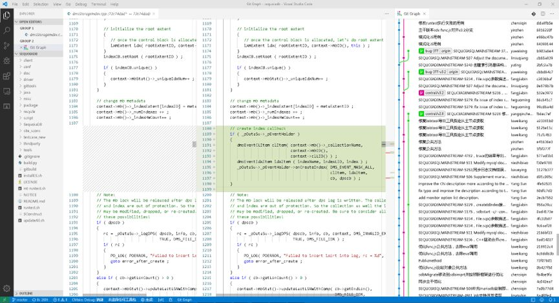Click the split editor icon beside Git Graph

(x=543, y=14)
